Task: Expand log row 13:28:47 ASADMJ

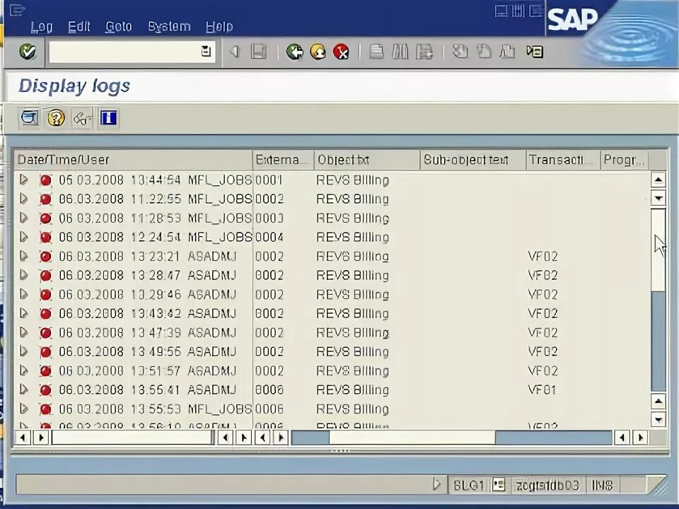Action: 24,275
